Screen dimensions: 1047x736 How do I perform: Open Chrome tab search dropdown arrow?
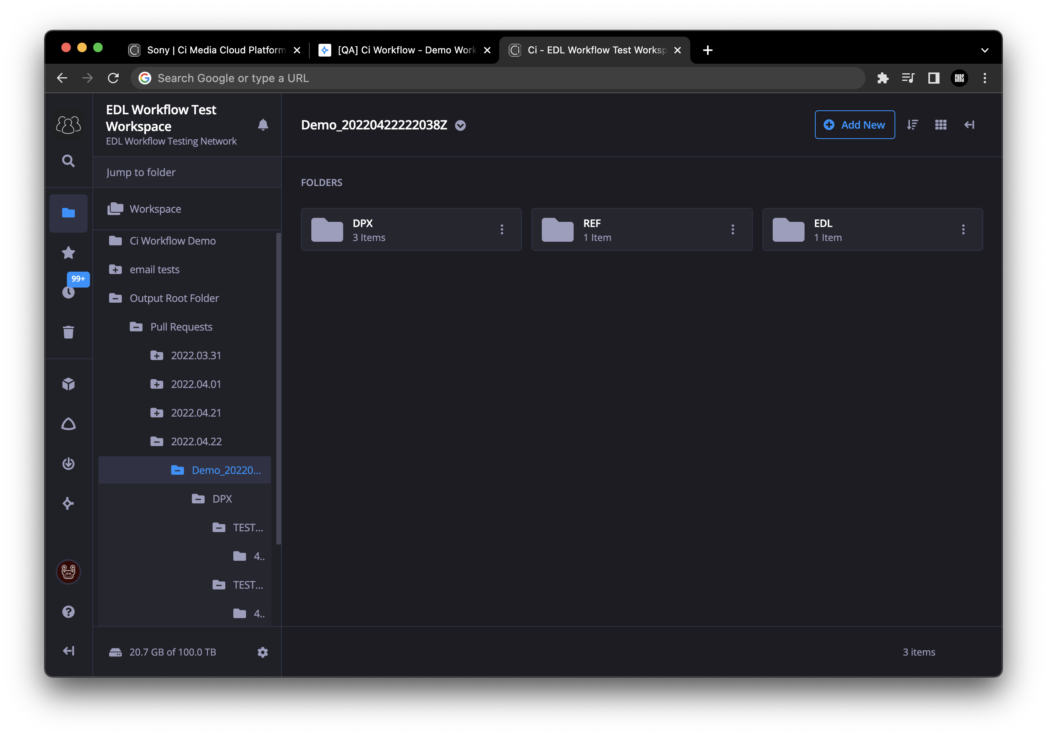click(x=984, y=50)
